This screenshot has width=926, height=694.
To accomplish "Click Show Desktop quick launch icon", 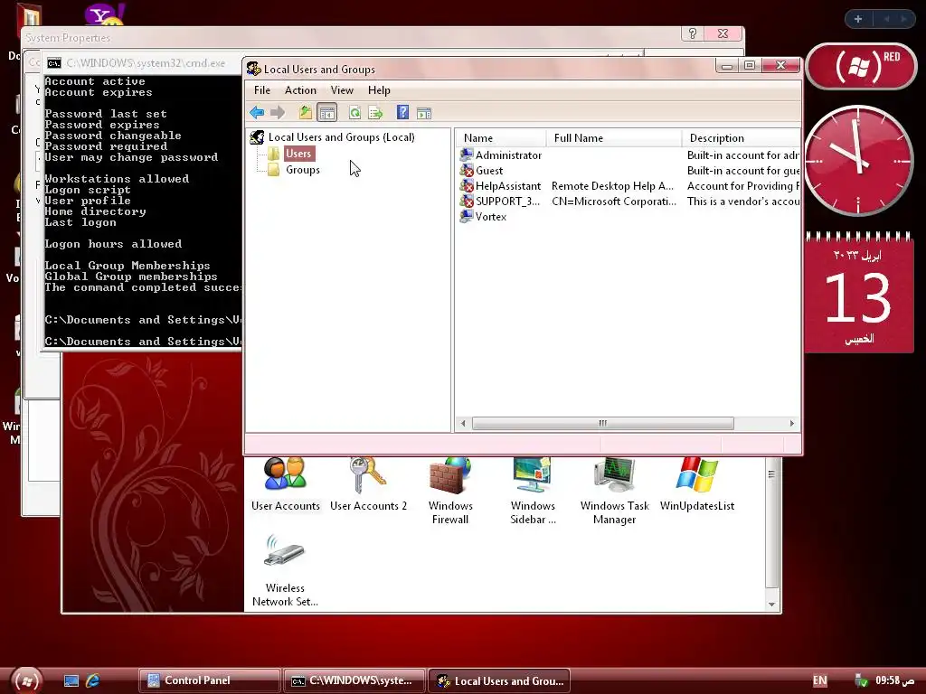I will click(71, 680).
